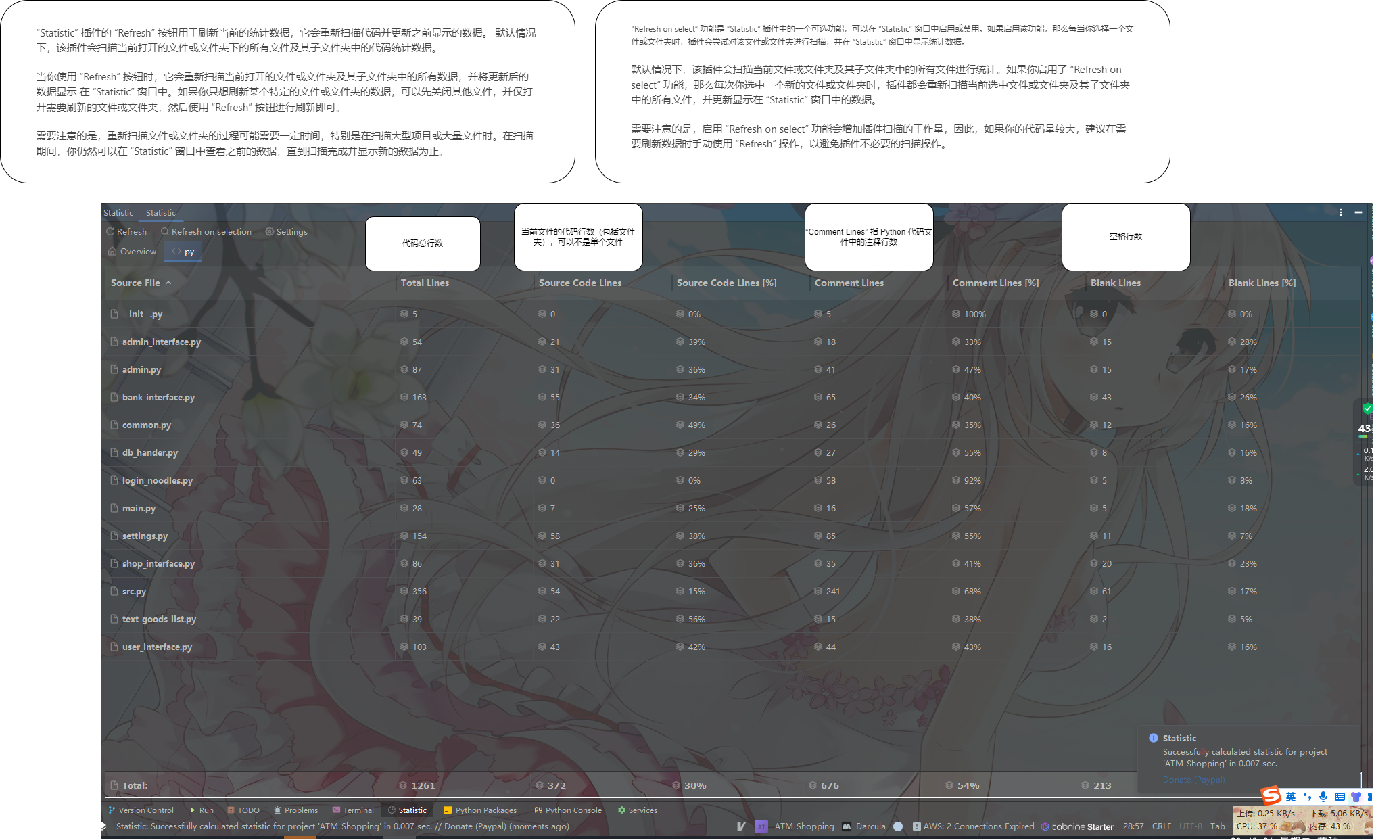Screen dimensions: 1374x840
Task: Toggle Sogou input English/Chinese mode
Action: pos(1290,797)
